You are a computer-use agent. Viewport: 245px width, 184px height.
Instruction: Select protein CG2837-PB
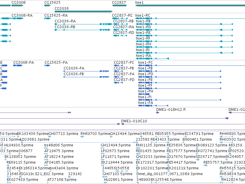point(124,68)
